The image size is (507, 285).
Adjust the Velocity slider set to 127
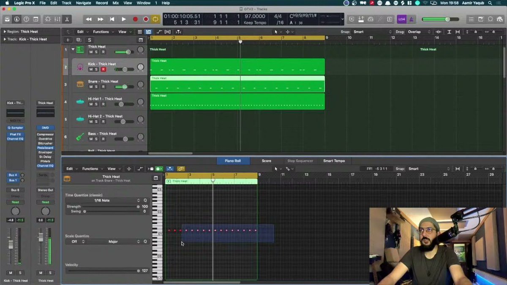click(138, 271)
